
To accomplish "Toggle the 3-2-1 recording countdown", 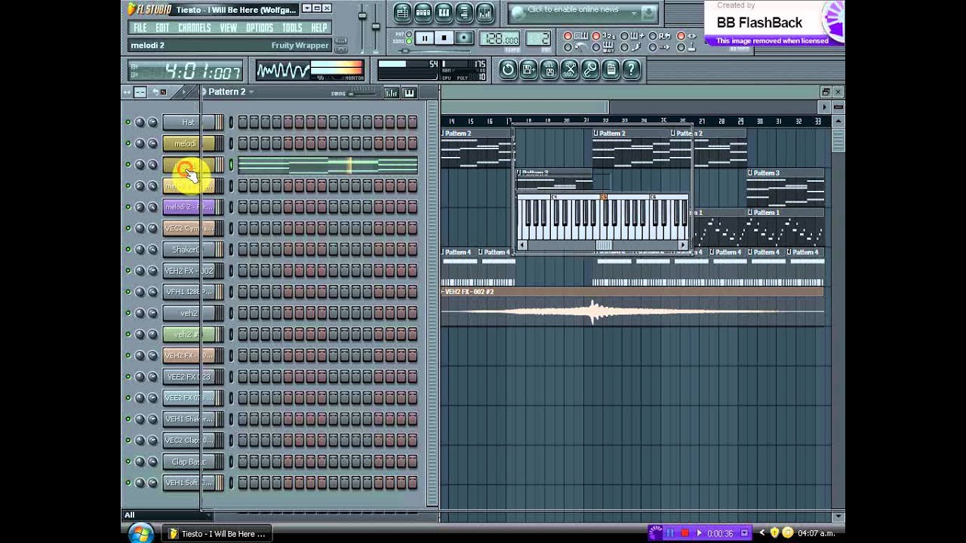I will click(596, 36).
